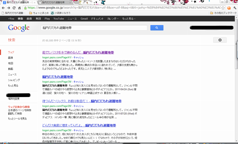Open YouTube in the Google bar
The height and width of the screenshot is (144, 238).
pyautogui.click(x=59, y=19)
